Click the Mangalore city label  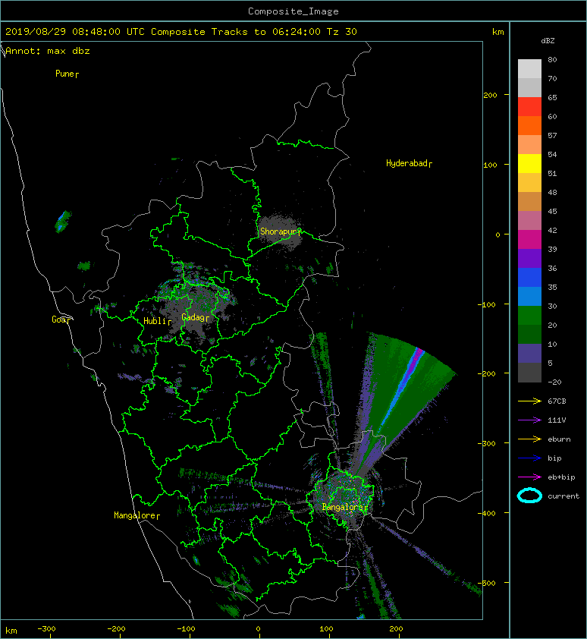[137, 515]
